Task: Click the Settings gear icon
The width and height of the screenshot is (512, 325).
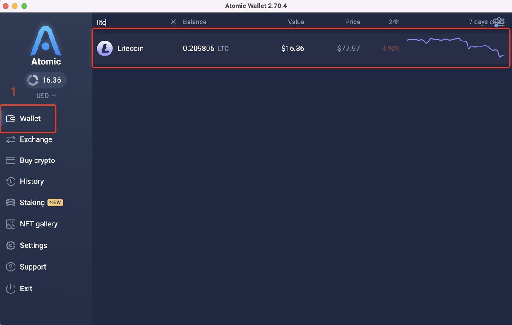Action: pos(11,245)
